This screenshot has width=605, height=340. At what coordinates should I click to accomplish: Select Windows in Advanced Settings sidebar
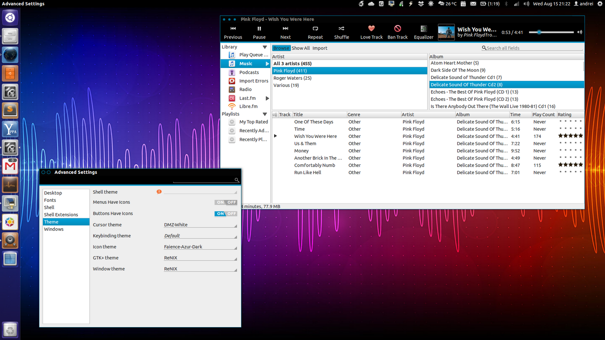point(54,229)
